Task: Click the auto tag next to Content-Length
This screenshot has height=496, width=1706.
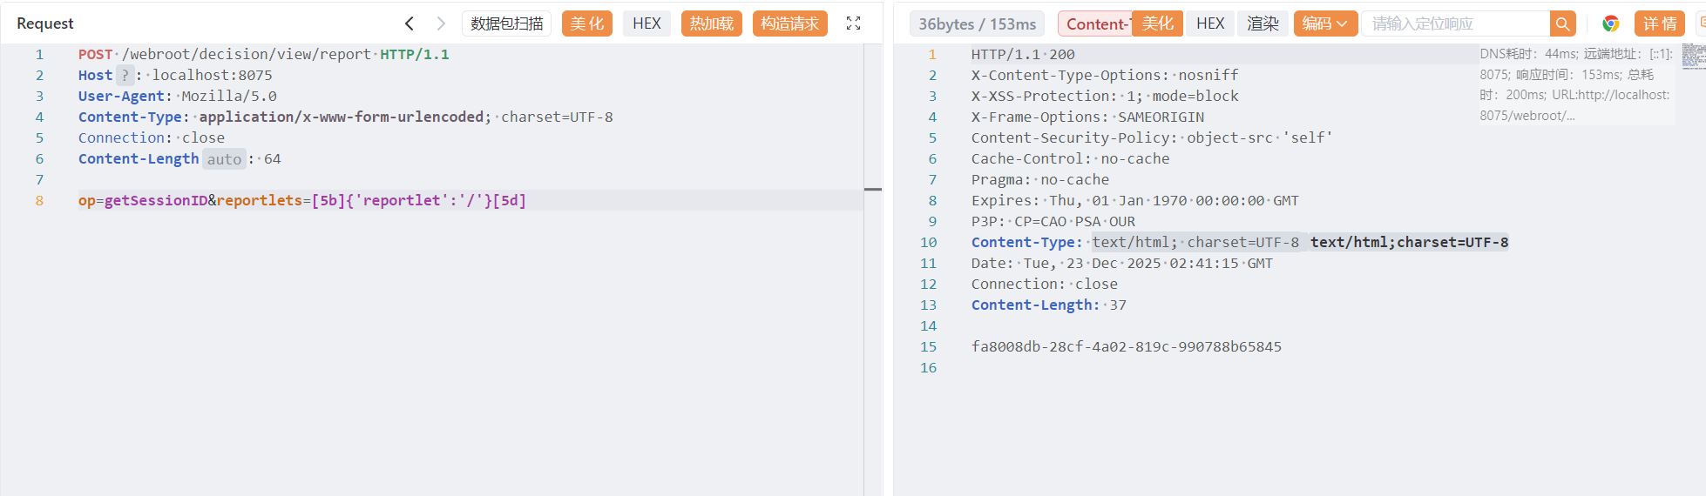Action: [224, 159]
